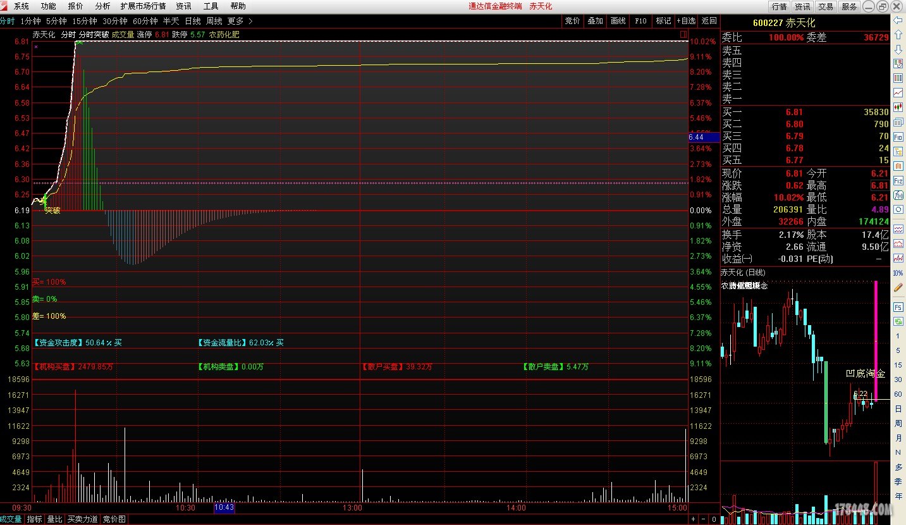906x525 pixels.
Task: Select the 日线 period tab
Action: tap(193, 21)
